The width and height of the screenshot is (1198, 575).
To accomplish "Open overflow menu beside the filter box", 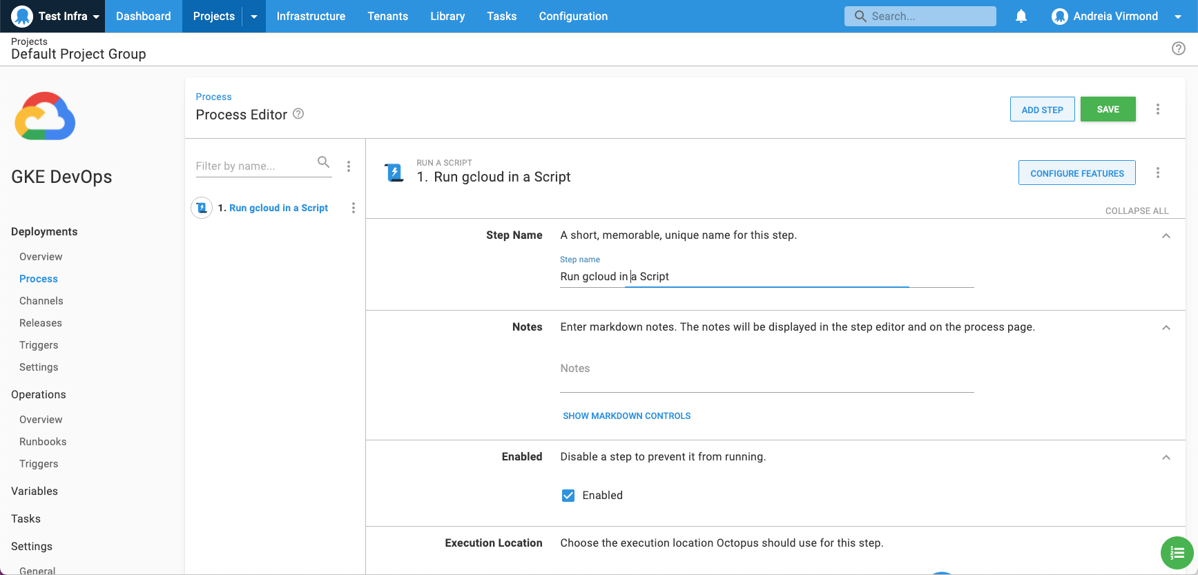I will [x=349, y=166].
